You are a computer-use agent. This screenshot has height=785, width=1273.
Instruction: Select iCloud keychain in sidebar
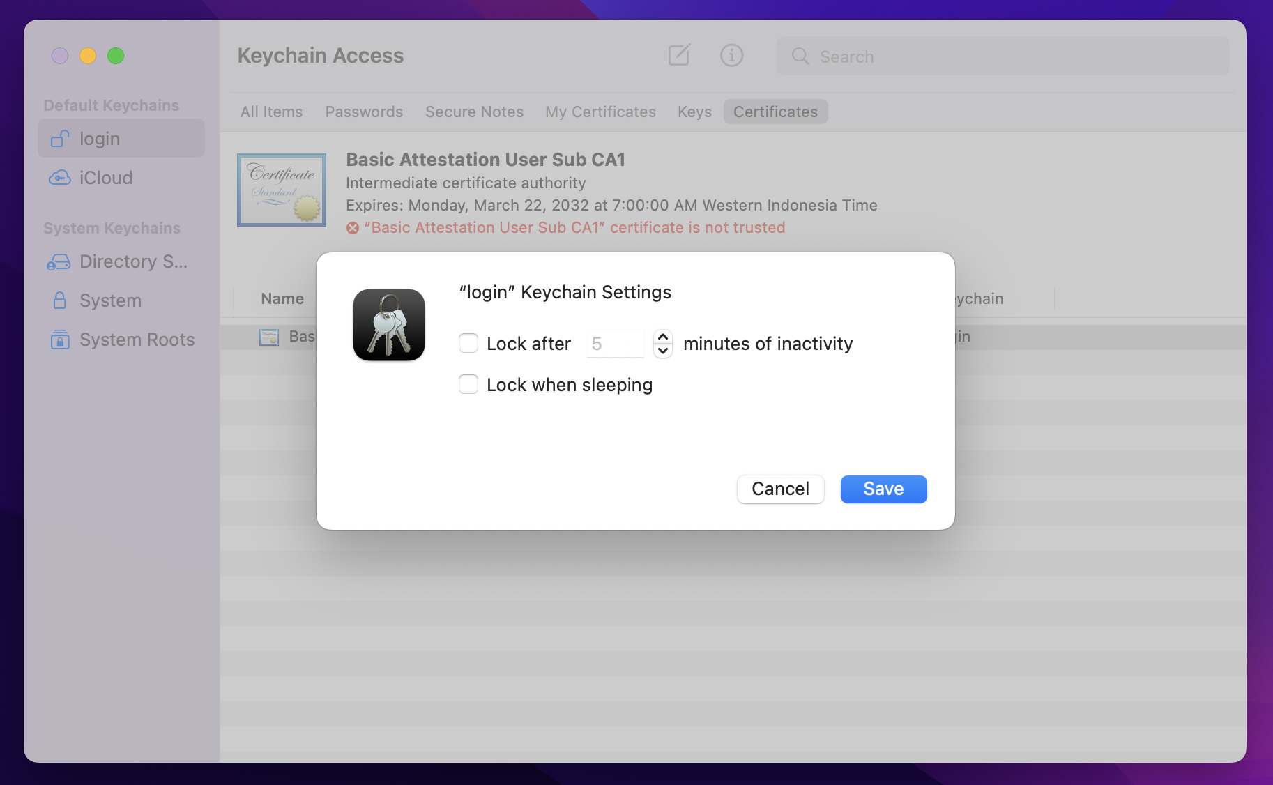pyautogui.click(x=121, y=178)
